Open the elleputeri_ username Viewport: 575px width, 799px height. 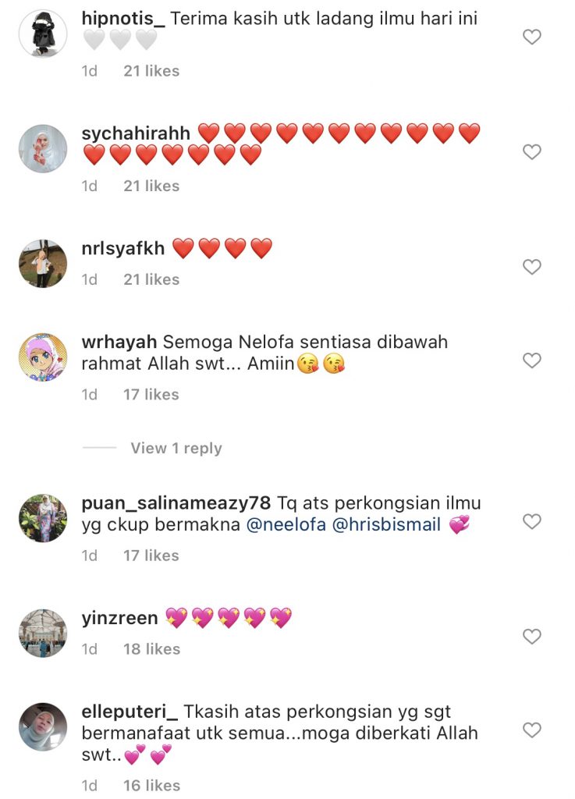pyautogui.click(x=130, y=712)
